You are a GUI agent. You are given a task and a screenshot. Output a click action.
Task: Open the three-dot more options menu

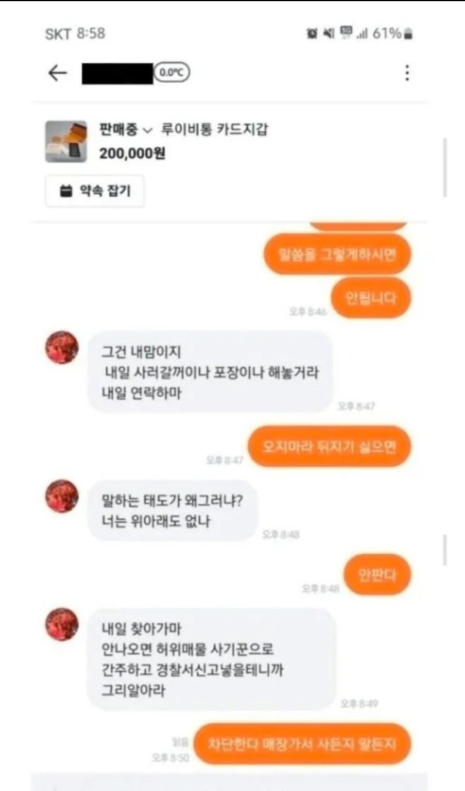click(407, 73)
